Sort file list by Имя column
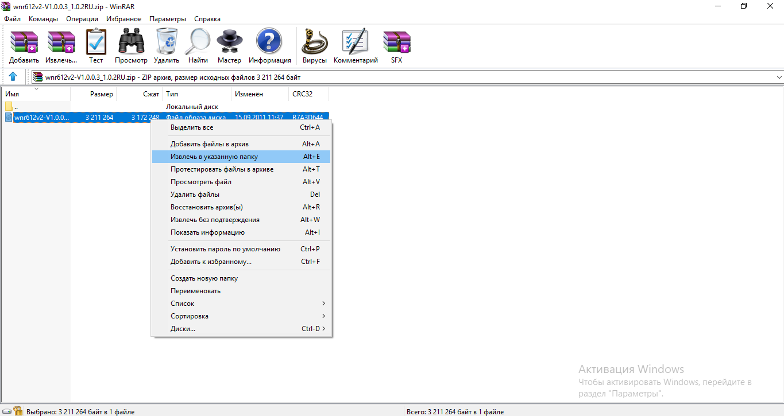Image resolution: width=784 pixels, height=416 pixels. pos(36,94)
